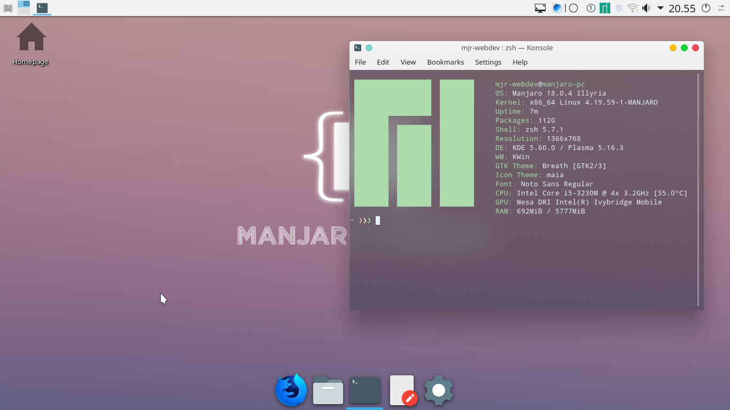The width and height of the screenshot is (730, 410).
Task: Open the Manjaro application launcher in top panel
Action: 7,8
